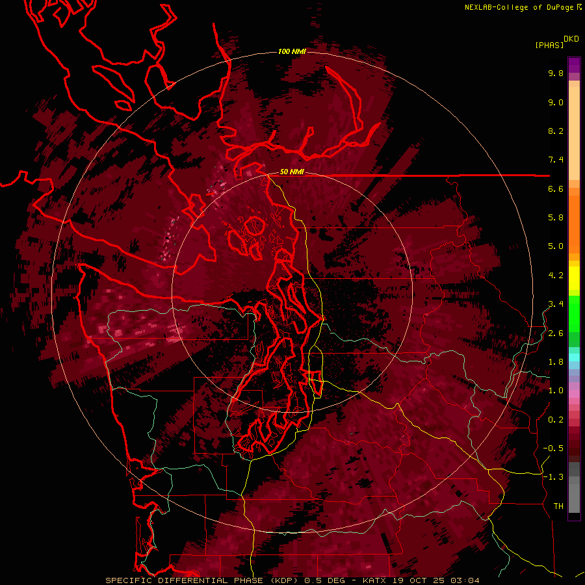
Task: Pick the yellow segment of the color scale
Action: click(574, 278)
